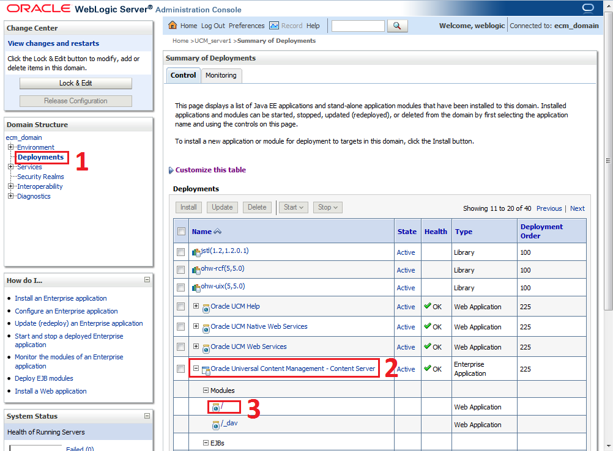Image resolution: width=613 pixels, height=451 pixels.
Task: Click the Home icon in the toolbar
Action: (174, 26)
